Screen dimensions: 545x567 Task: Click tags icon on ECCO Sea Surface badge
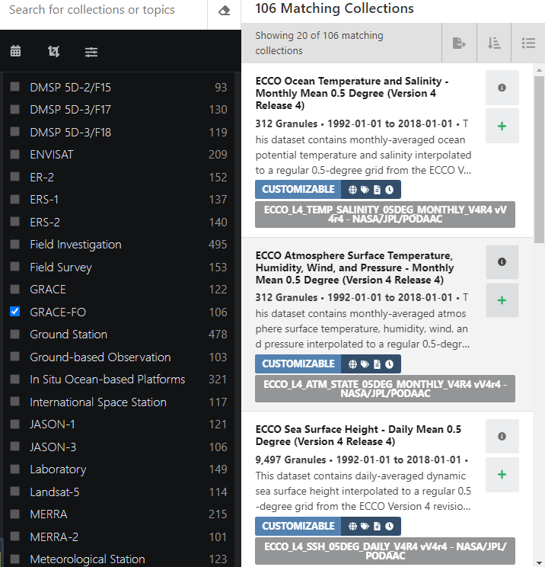click(365, 526)
